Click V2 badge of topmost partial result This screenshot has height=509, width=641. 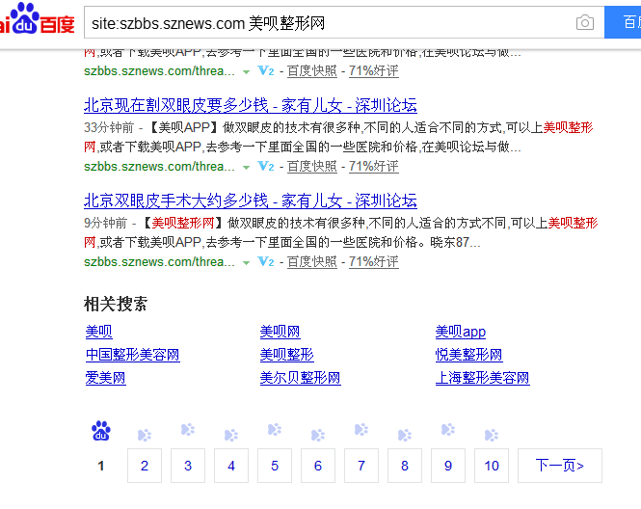pyautogui.click(x=266, y=71)
